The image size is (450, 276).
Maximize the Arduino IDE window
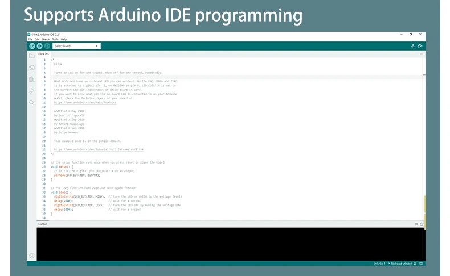coord(411,34)
